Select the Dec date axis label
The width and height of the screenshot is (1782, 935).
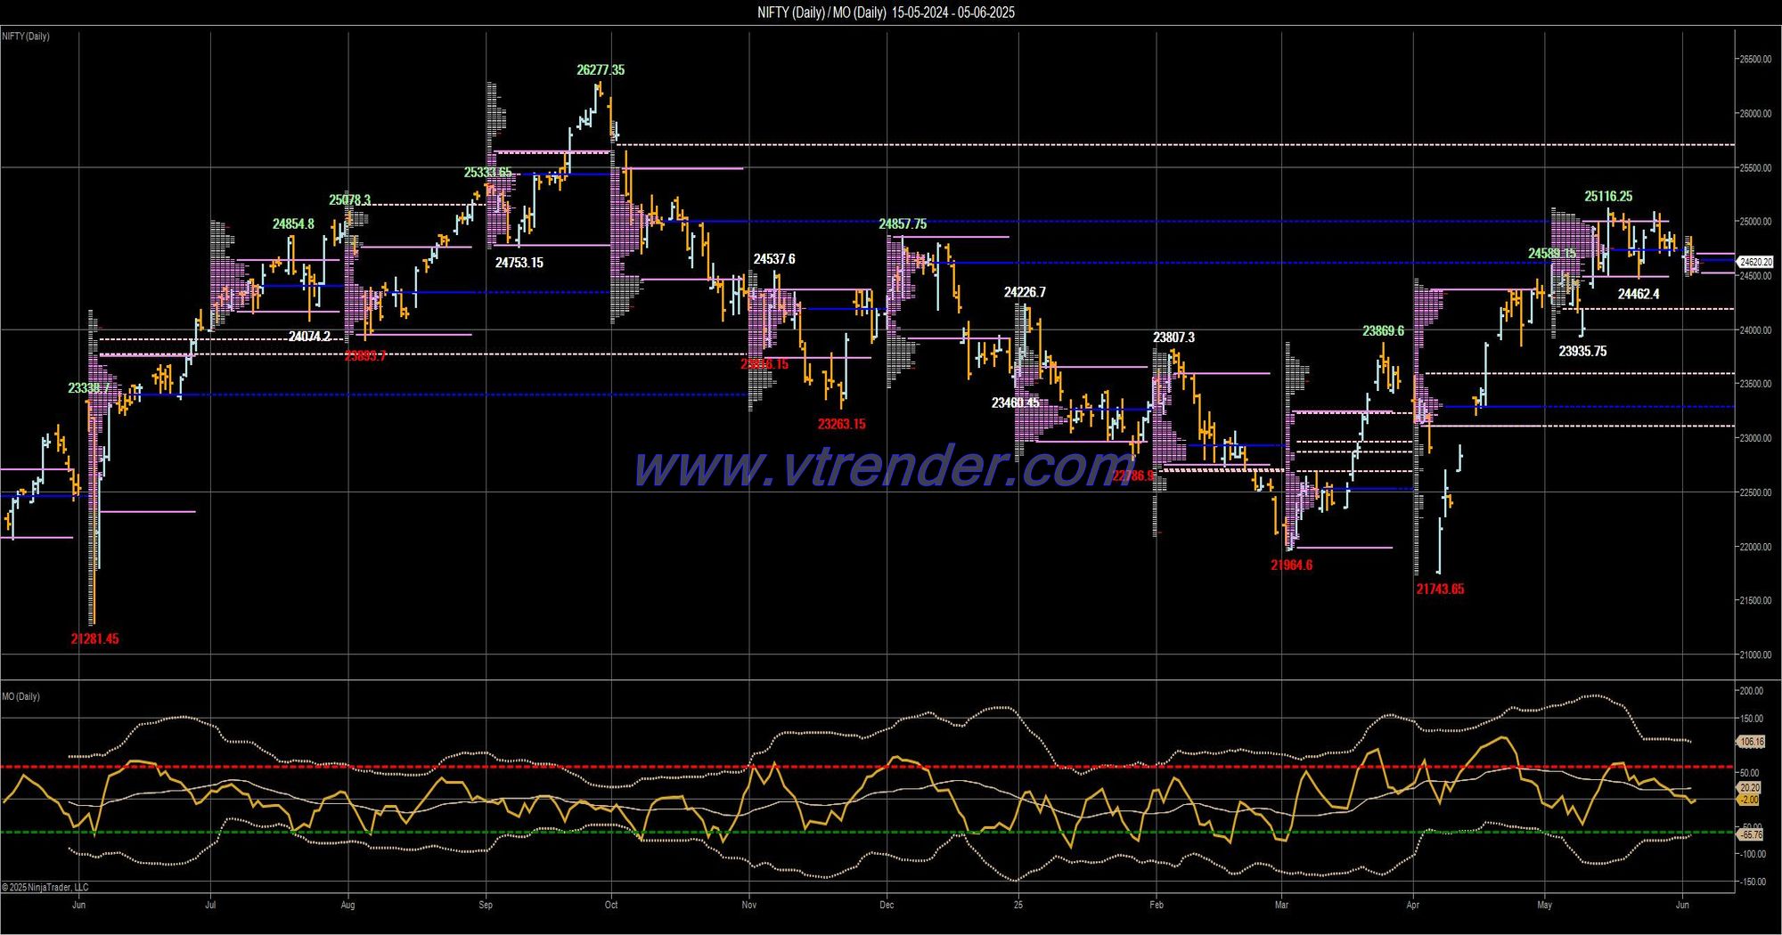pyautogui.click(x=887, y=906)
